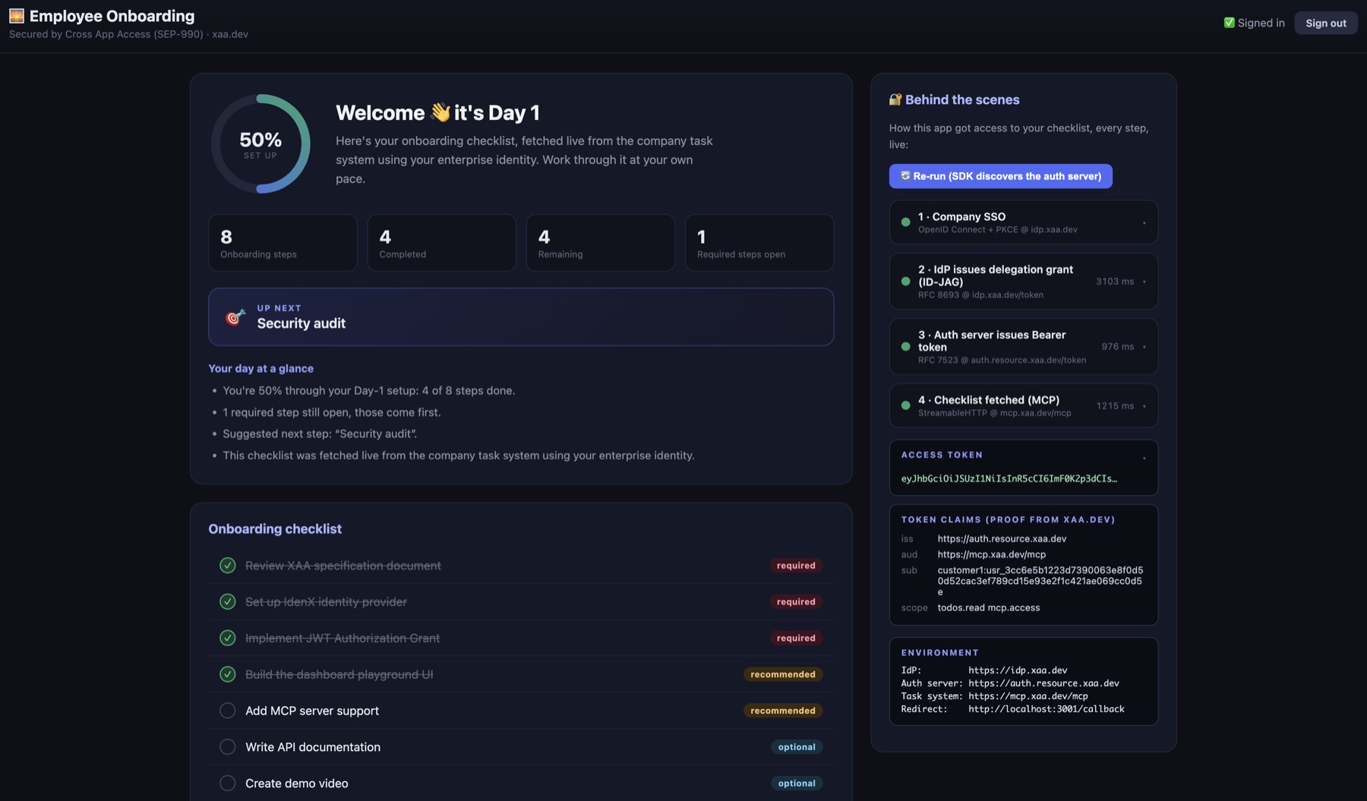Click the 3103 ms timing label
The height and width of the screenshot is (801, 1367).
point(1114,282)
